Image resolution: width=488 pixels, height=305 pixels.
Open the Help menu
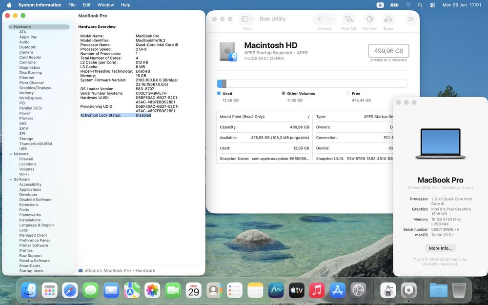[126, 5]
